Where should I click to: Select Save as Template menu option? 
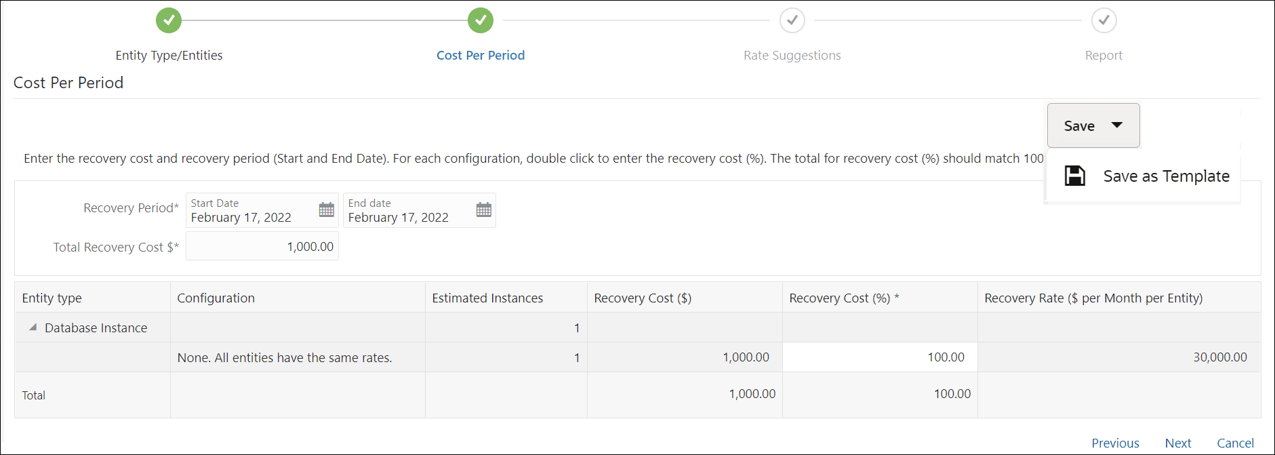tap(1166, 176)
